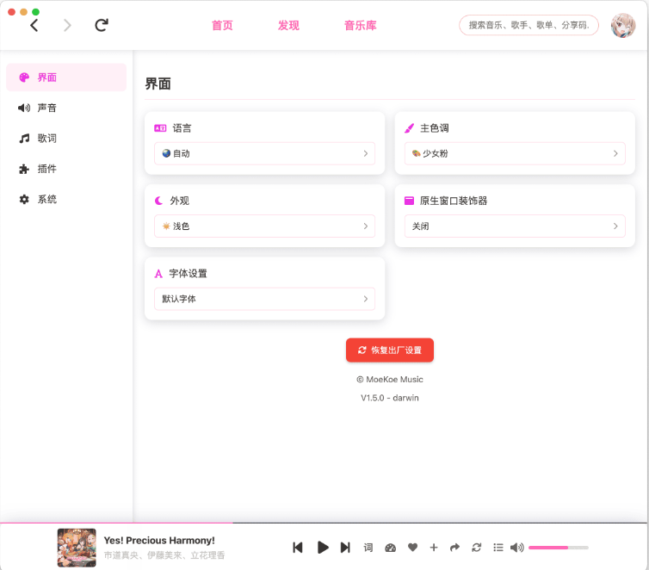Open the play queue list icon
649x570 pixels.
tap(498, 548)
